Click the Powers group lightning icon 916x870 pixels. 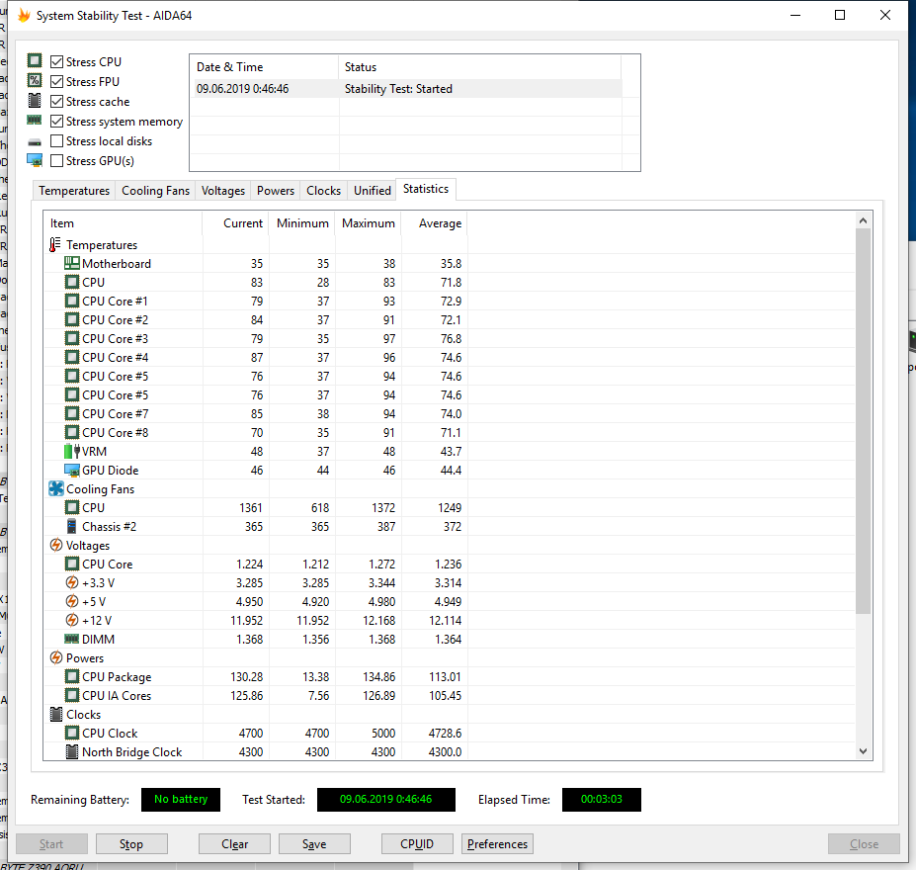point(56,657)
